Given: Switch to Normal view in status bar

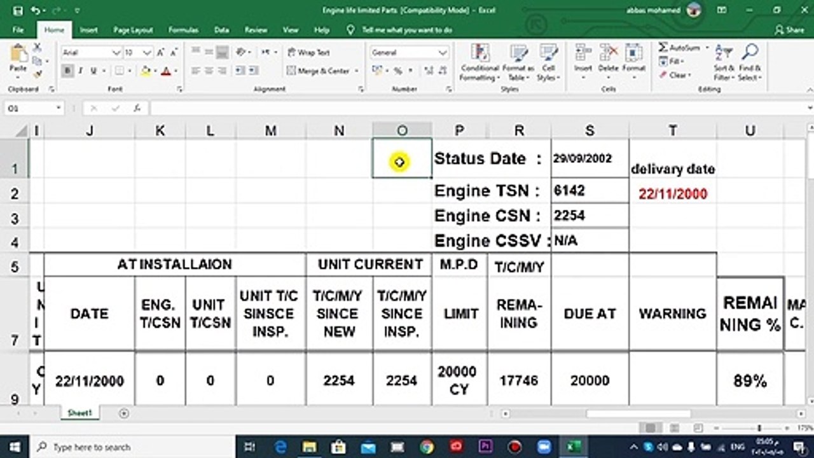Looking at the screenshot, I should 649,429.
